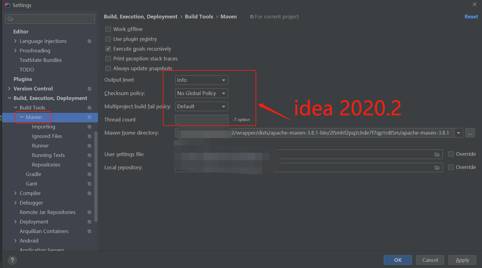The image size is (482, 268).
Task: Click the Reset link
Action: pyautogui.click(x=471, y=17)
